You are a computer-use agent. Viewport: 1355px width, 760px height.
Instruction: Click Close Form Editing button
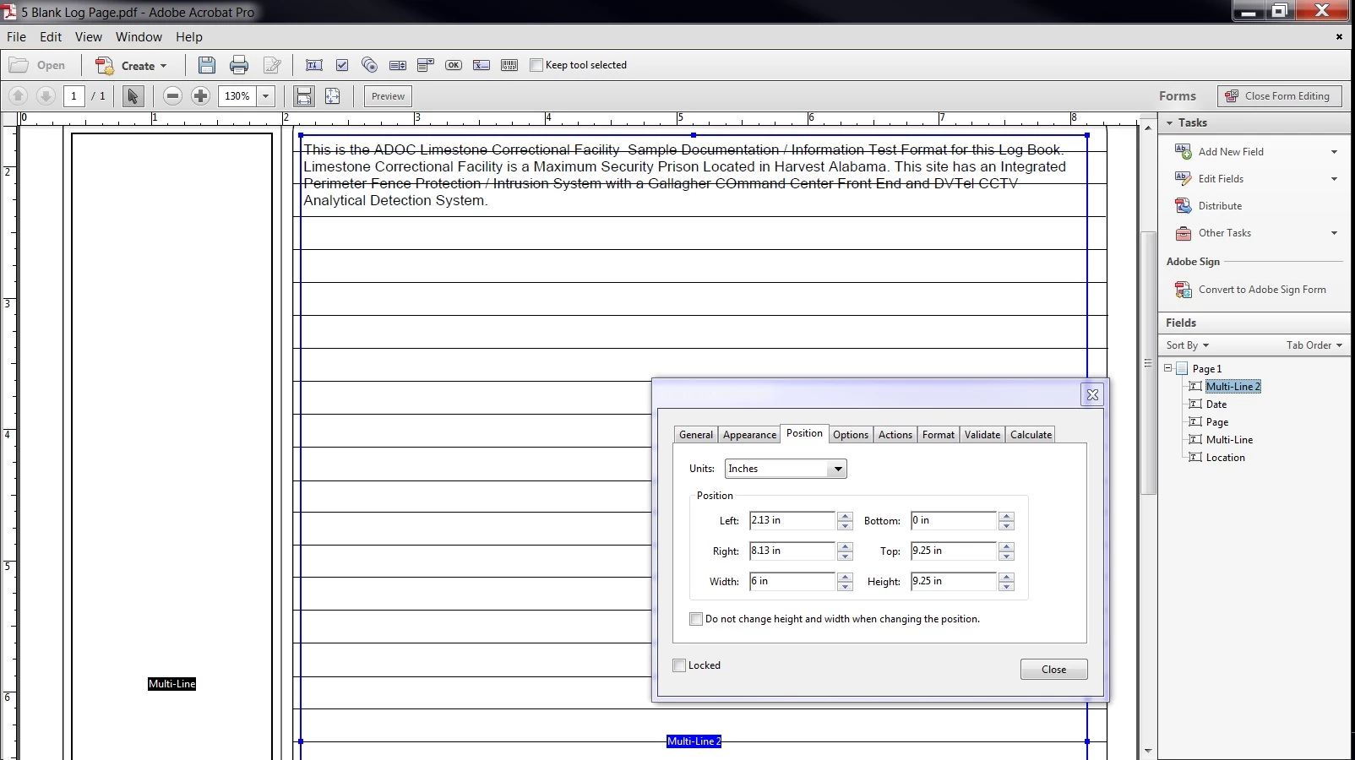coord(1279,96)
